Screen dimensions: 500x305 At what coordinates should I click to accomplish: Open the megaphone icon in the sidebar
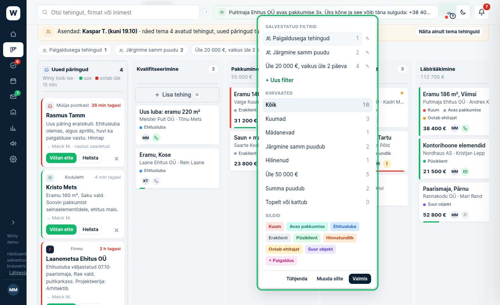coord(13,144)
